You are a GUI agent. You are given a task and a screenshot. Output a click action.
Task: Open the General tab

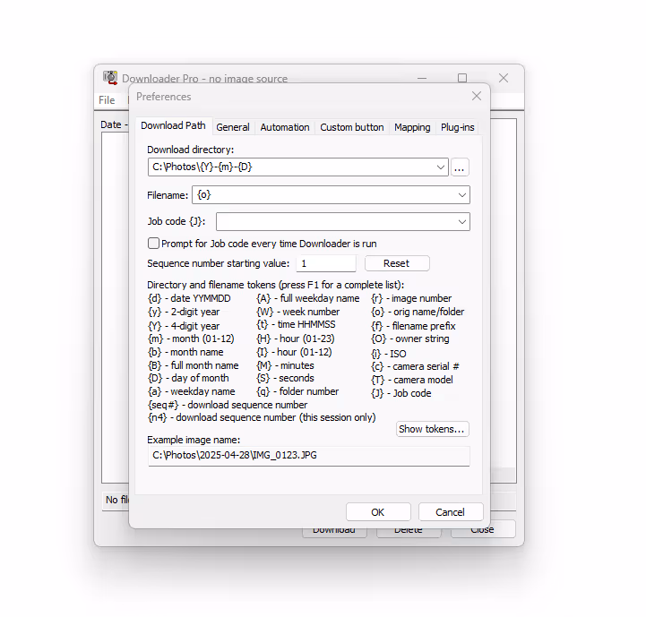tap(233, 127)
